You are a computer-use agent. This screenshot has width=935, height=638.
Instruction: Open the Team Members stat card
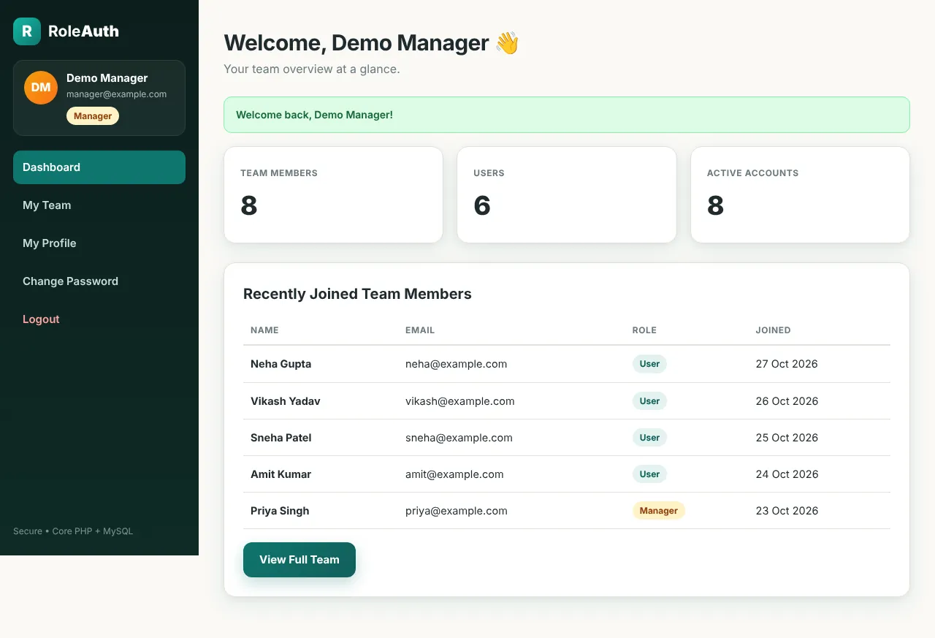(333, 195)
